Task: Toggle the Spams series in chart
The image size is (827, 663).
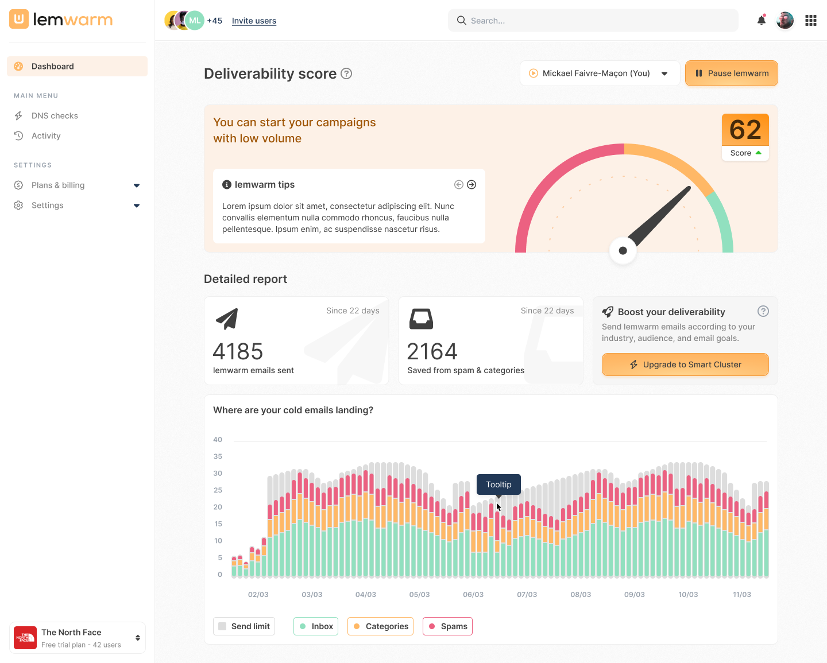Action: tap(447, 626)
